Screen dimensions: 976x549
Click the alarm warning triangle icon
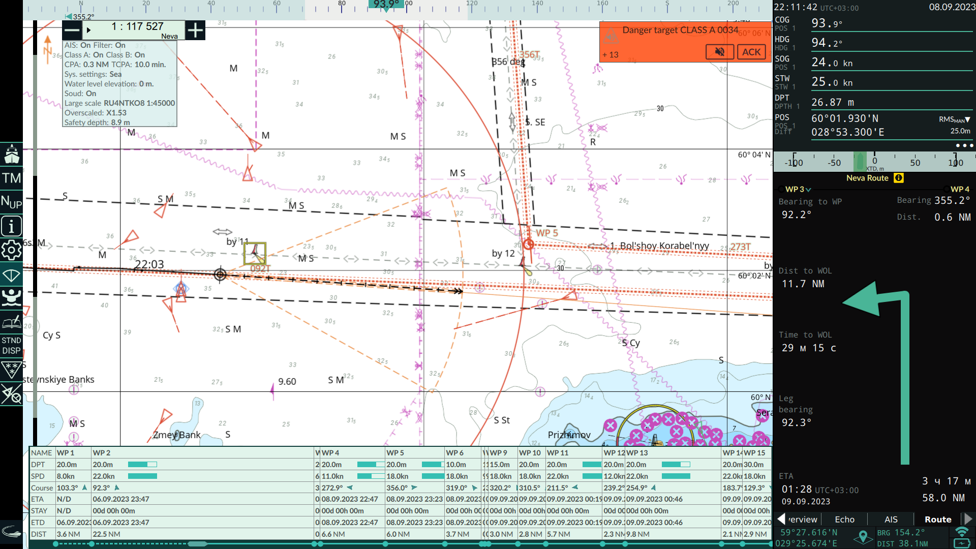click(611, 36)
